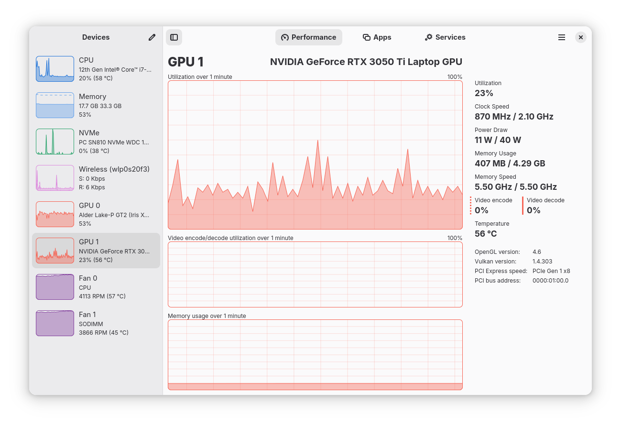
Task: Click the pencil edit icon above Devices
Action: (x=152, y=37)
